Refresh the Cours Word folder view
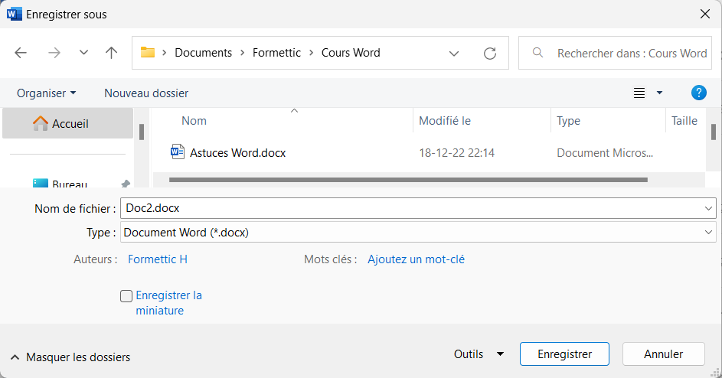This screenshot has height=378, width=722. pyautogui.click(x=490, y=53)
